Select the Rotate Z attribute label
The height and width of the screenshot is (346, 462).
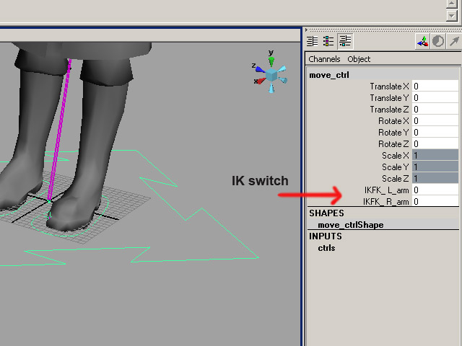(x=393, y=144)
